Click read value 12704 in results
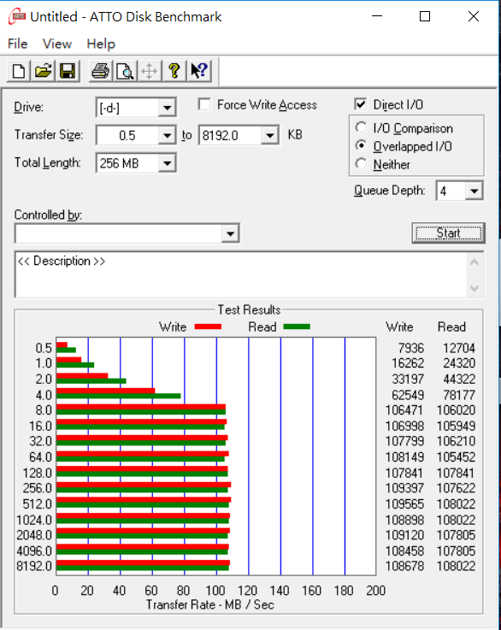Screen dimensions: 501x630 click(459, 348)
